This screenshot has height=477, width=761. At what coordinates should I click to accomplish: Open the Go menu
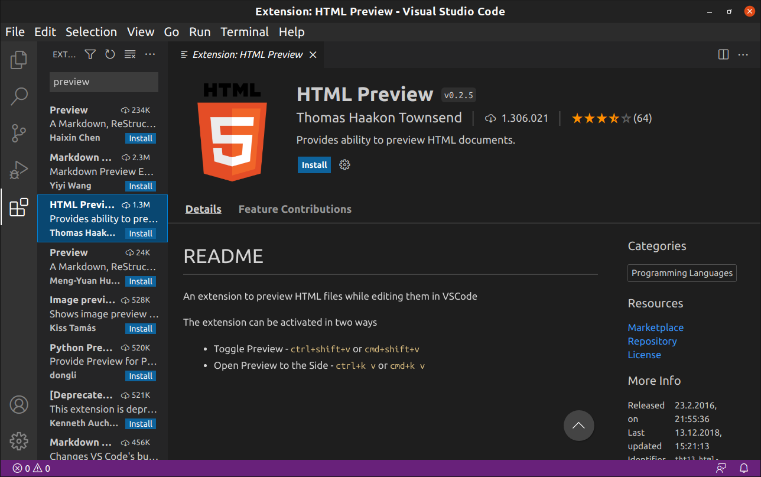(x=171, y=32)
